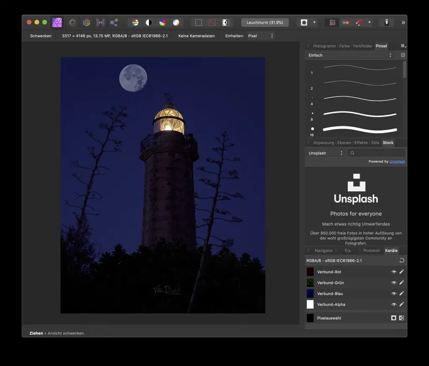Toggle Verbund-Rot channel edit pencil
This screenshot has width=429, height=366.
(x=401, y=272)
